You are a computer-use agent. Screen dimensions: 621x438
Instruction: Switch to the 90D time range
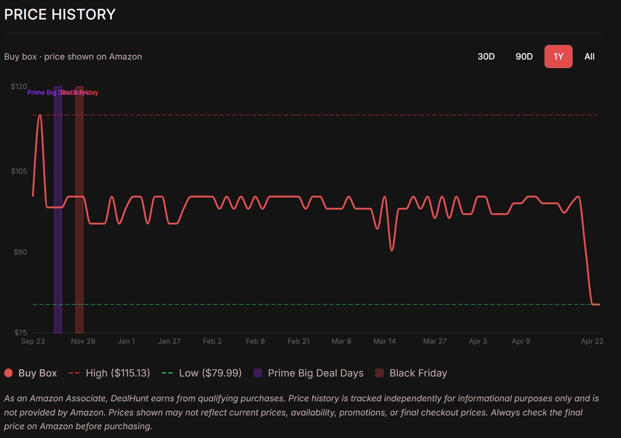tap(524, 57)
